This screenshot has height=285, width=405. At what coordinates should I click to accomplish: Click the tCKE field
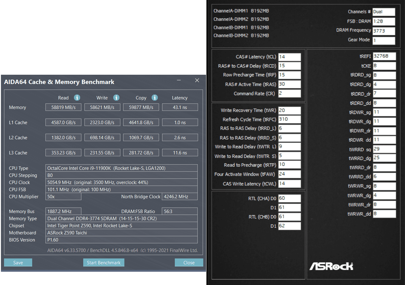(x=384, y=66)
